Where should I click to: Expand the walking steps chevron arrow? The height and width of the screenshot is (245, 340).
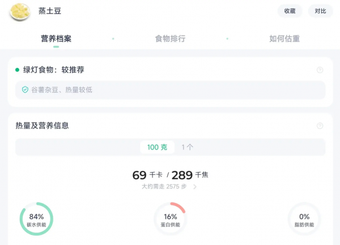pos(195,186)
